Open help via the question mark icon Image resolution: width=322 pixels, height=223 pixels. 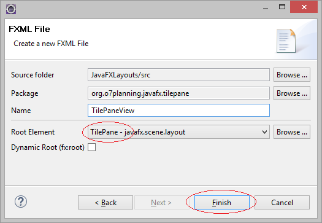point(21,201)
